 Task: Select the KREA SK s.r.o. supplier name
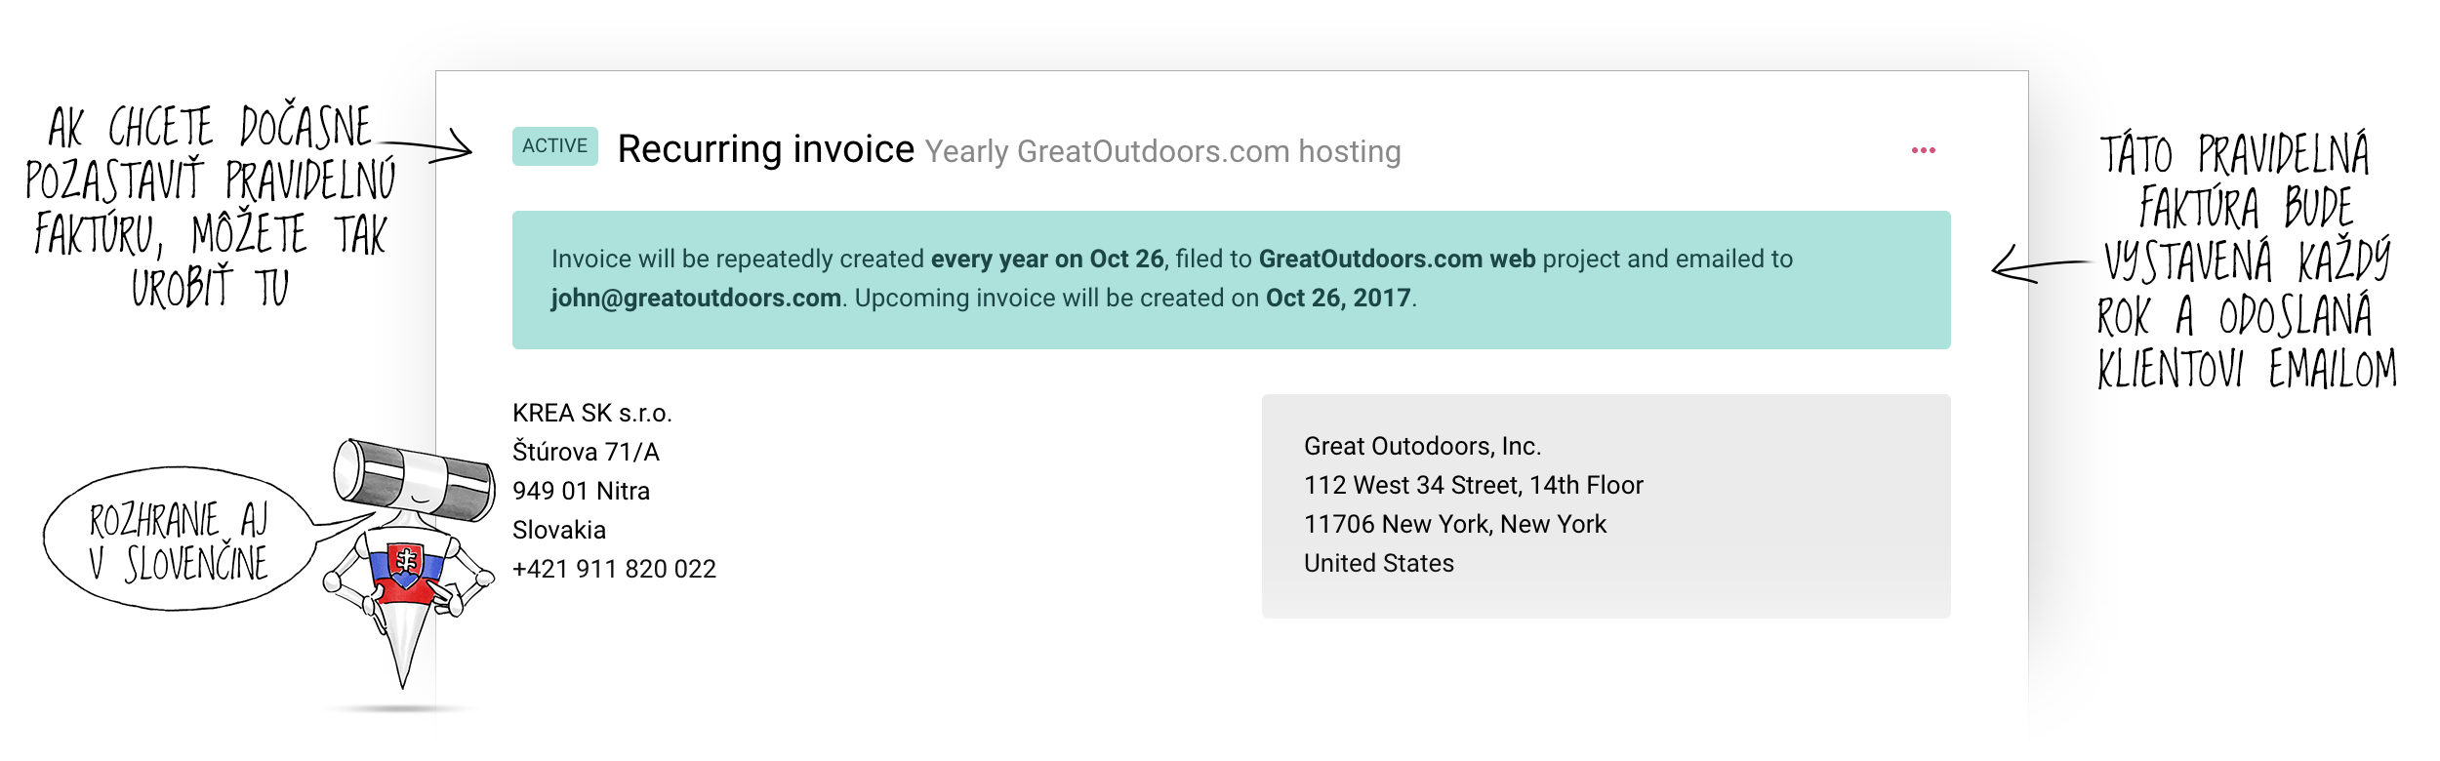tap(592, 413)
